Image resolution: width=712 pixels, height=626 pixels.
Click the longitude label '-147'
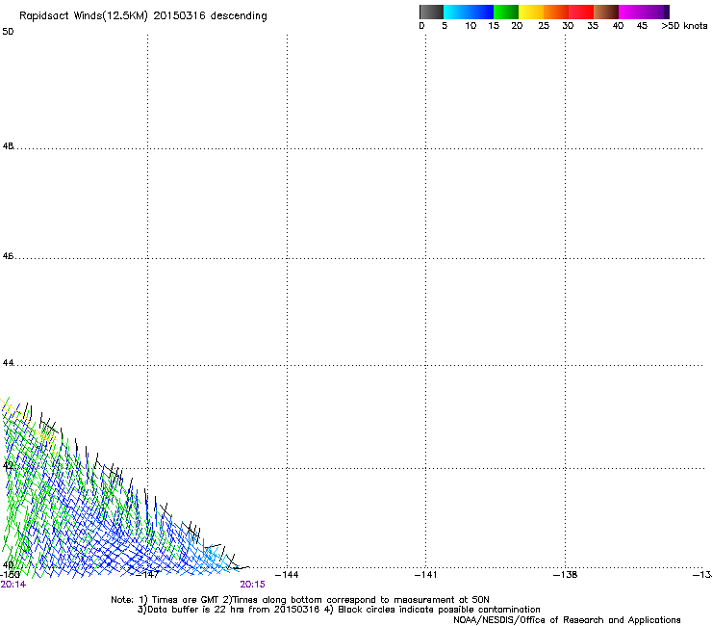click(148, 575)
